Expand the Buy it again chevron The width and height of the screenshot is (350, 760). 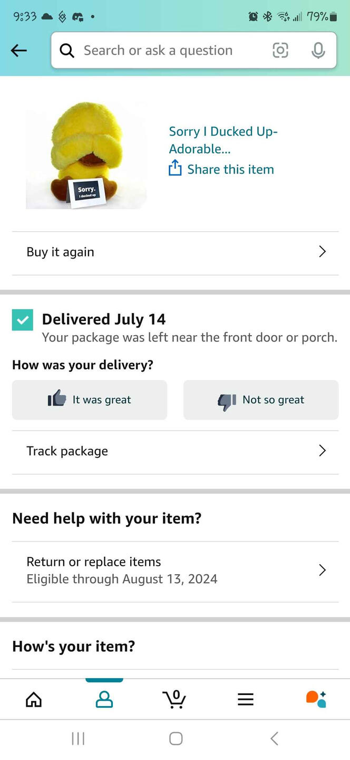322,252
